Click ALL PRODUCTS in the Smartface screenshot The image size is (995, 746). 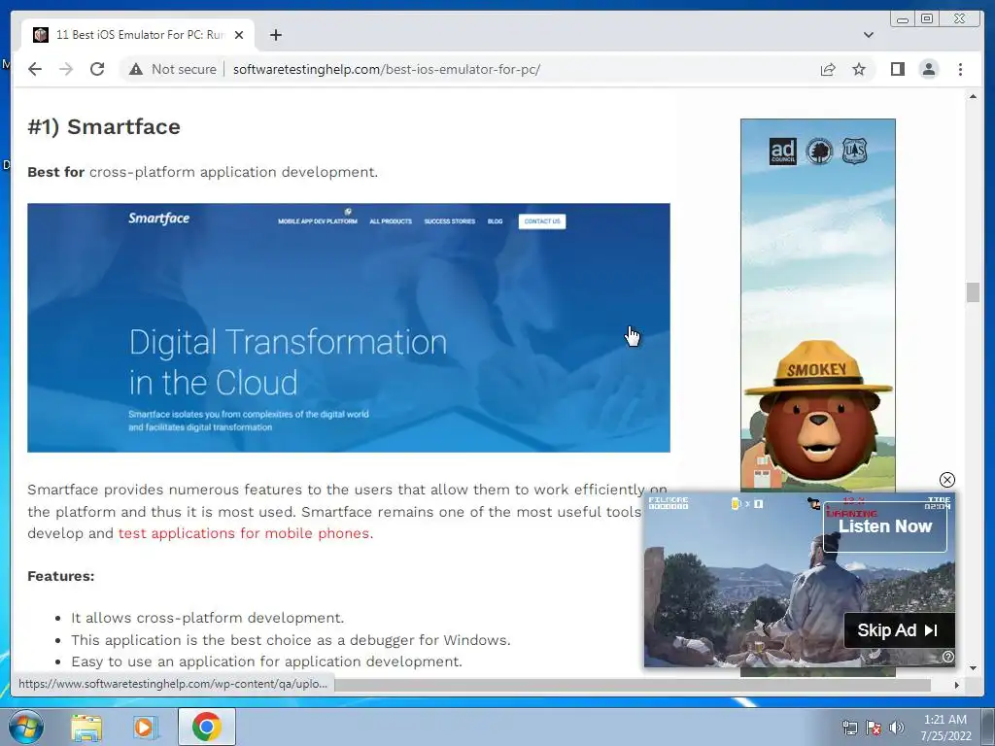coord(391,221)
